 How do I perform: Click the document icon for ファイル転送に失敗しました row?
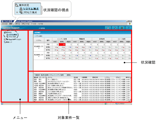(46, 92)
